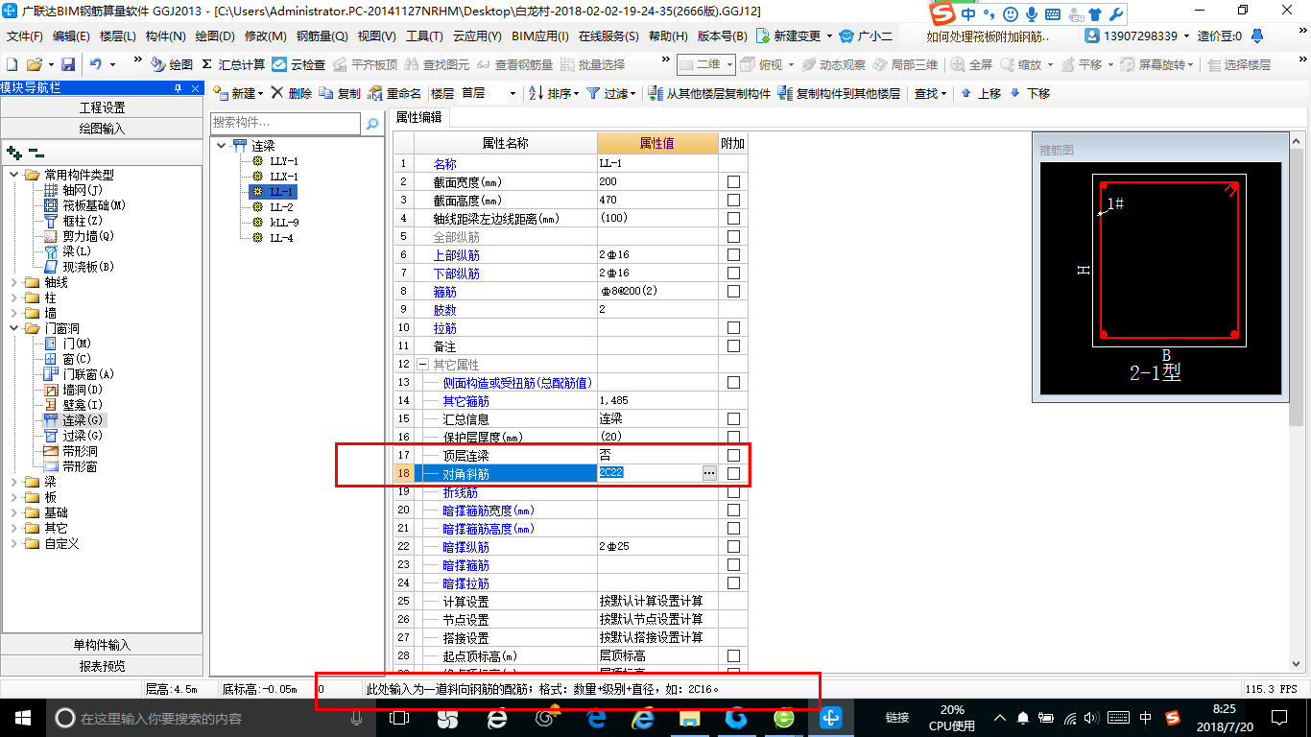
Task: Tick the 附加 checkbox for 对角斜筋
Action: click(x=733, y=473)
